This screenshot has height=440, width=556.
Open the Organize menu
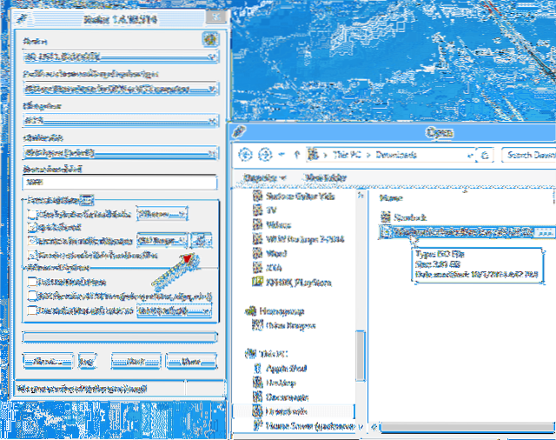pos(260,178)
